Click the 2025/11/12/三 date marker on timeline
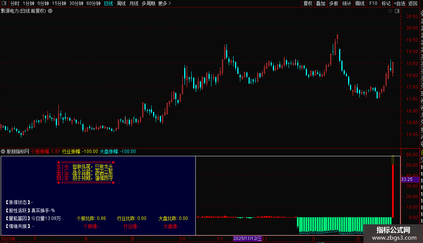Image resolution: width=423 pixels, height=243 pixels. pyautogui.click(x=247, y=239)
